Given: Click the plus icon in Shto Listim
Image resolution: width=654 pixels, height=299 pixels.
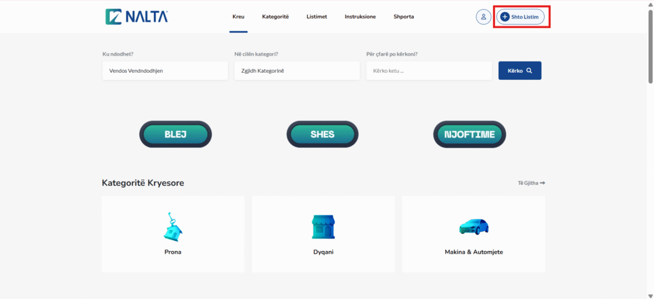Looking at the screenshot, I should (505, 17).
